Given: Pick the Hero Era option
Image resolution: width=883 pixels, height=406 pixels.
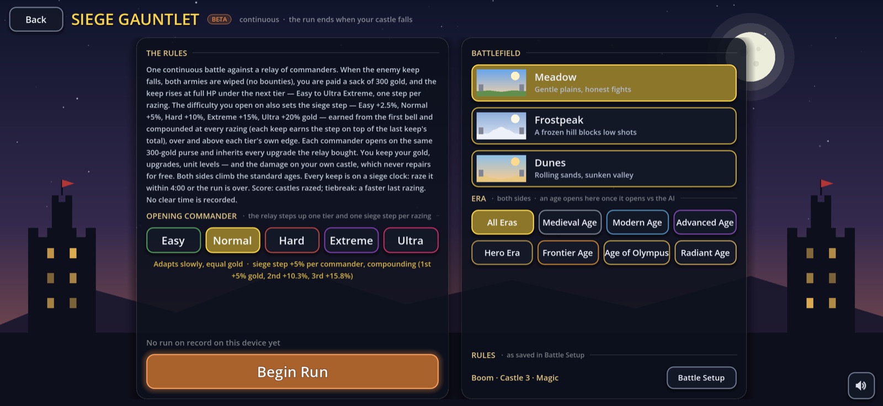Looking at the screenshot, I should point(502,253).
